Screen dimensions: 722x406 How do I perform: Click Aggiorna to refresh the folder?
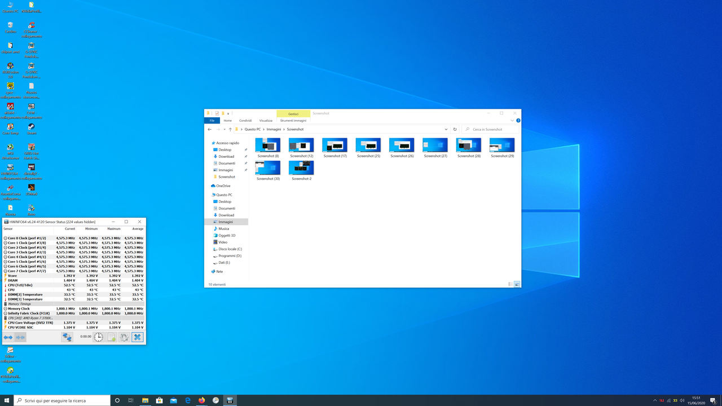point(455,129)
